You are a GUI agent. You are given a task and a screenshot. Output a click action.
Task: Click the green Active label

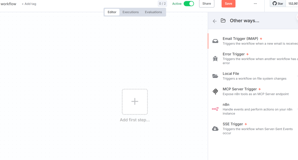tap(177, 4)
